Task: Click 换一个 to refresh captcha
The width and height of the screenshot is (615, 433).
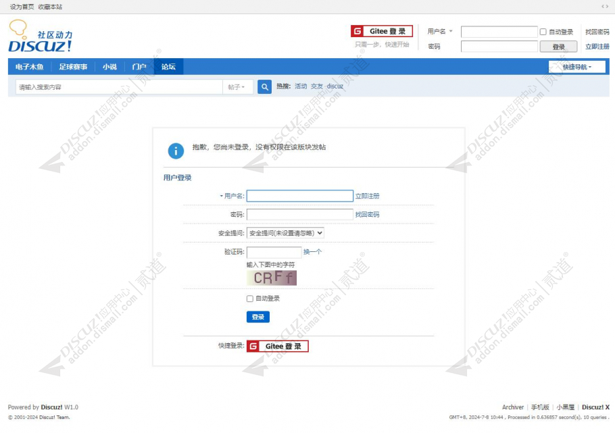Action: coord(312,252)
